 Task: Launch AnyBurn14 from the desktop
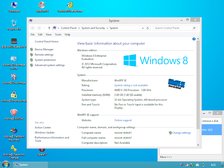coord(42,7)
